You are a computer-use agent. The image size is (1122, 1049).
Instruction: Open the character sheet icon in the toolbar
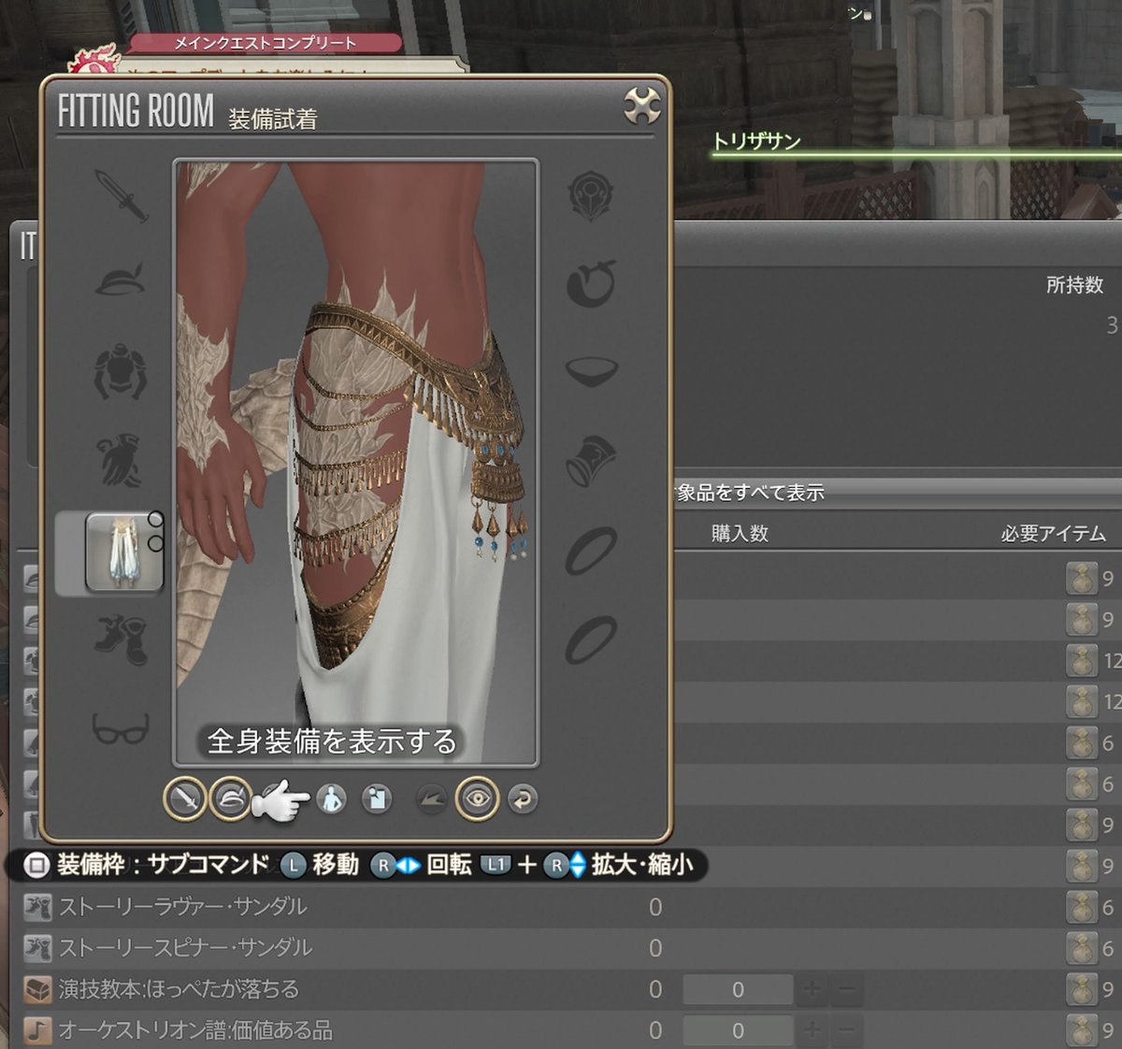377,799
